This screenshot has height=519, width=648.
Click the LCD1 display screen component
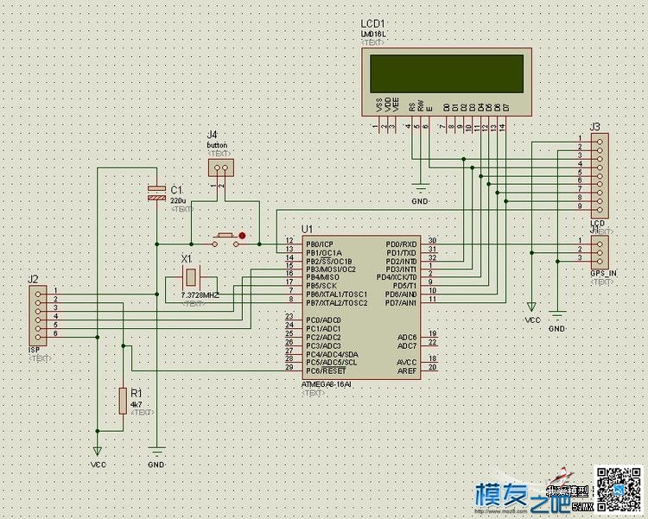coord(447,82)
